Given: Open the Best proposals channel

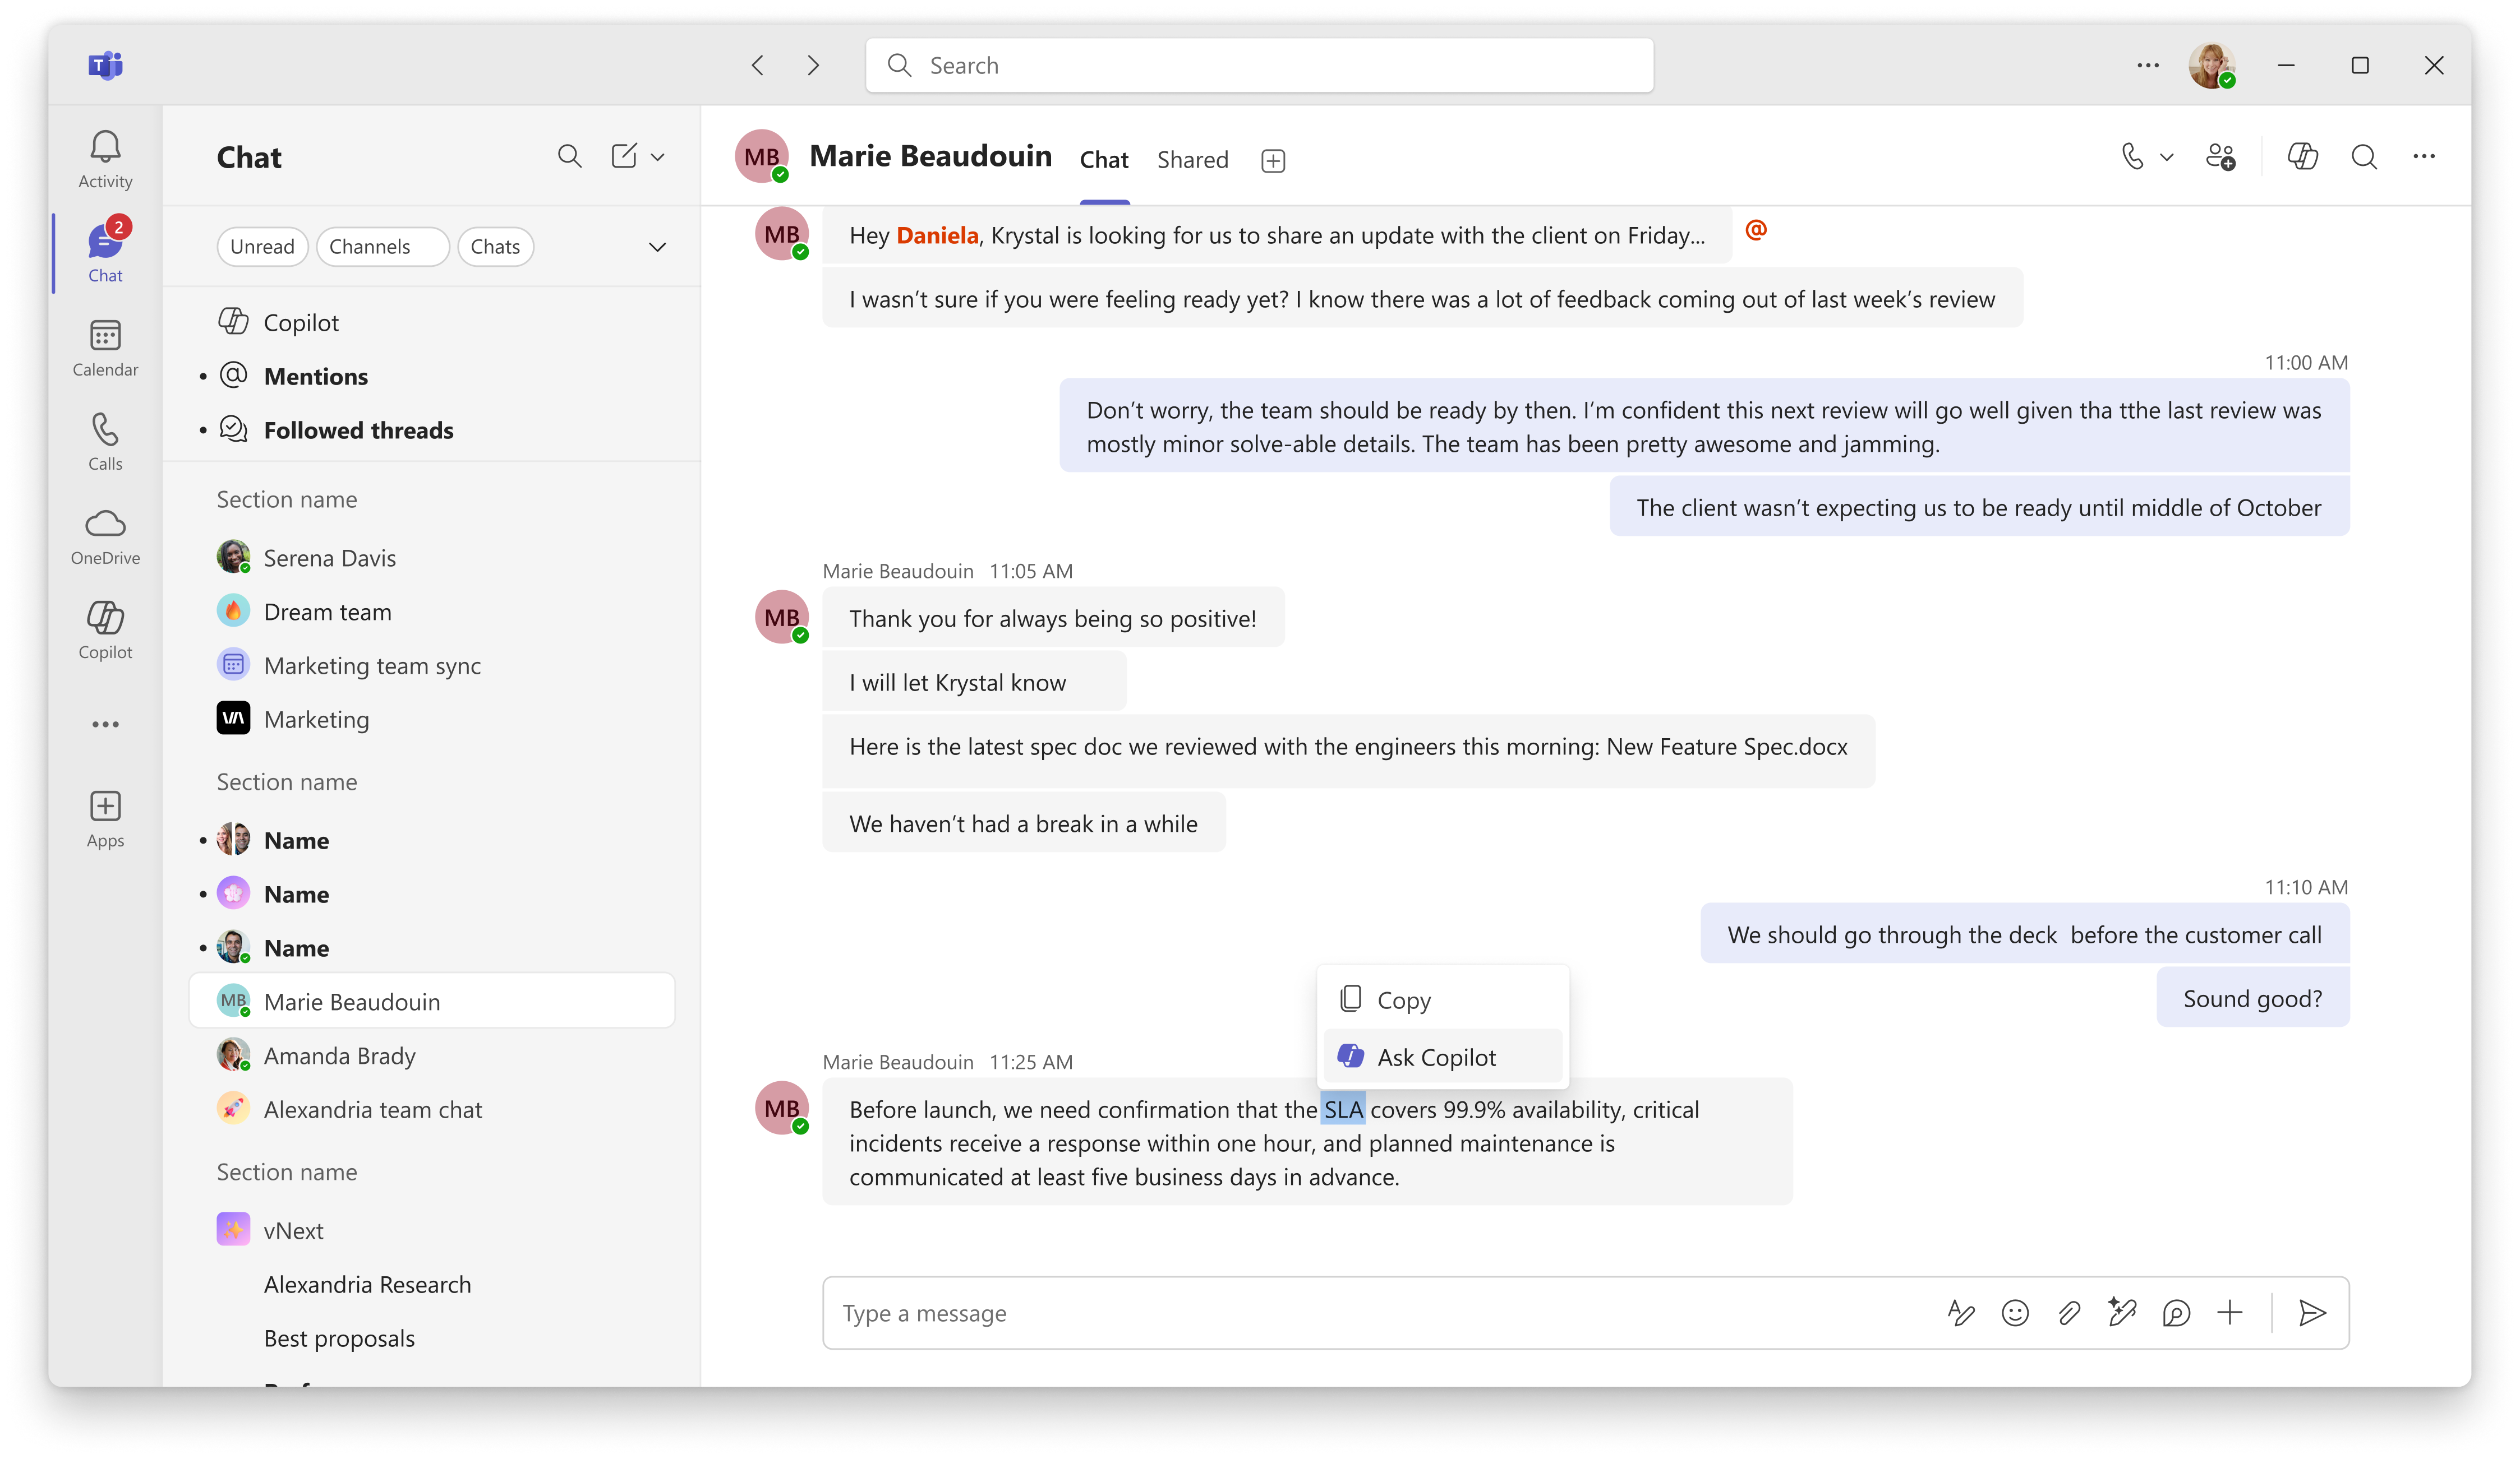Looking at the screenshot, I should (x=432, y=1339).
